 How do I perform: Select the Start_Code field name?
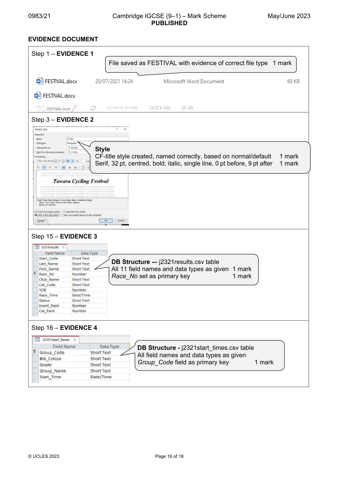tap(48, 258)
